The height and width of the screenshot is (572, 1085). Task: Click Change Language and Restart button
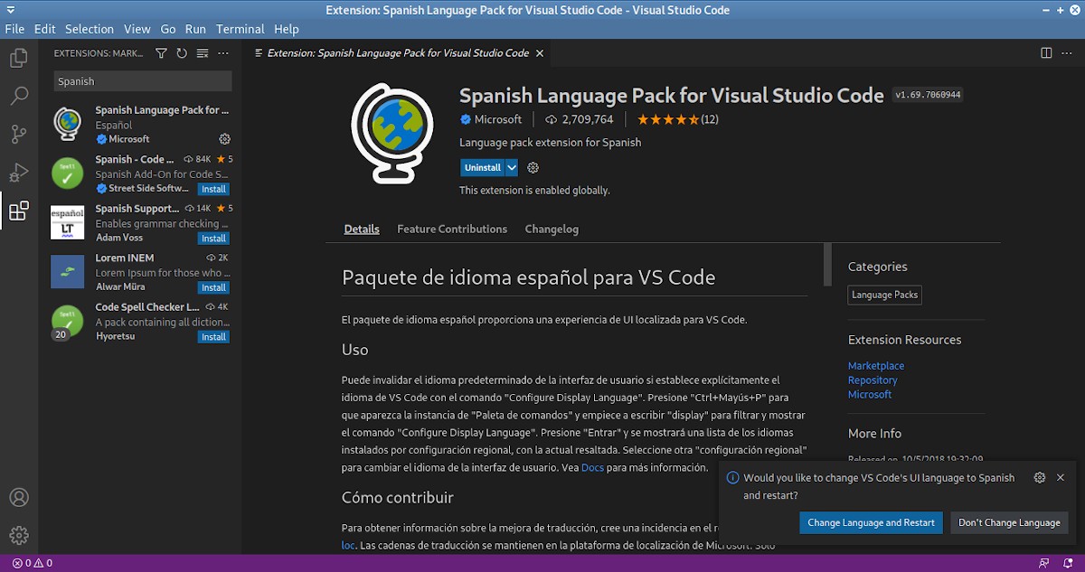click(871, 523)
